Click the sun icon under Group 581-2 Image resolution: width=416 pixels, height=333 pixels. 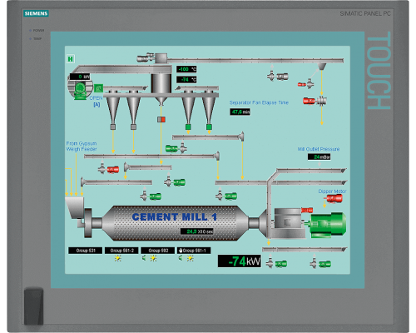click(x=118, y=259)
